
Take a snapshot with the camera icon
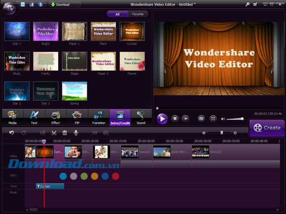point(201,118)
